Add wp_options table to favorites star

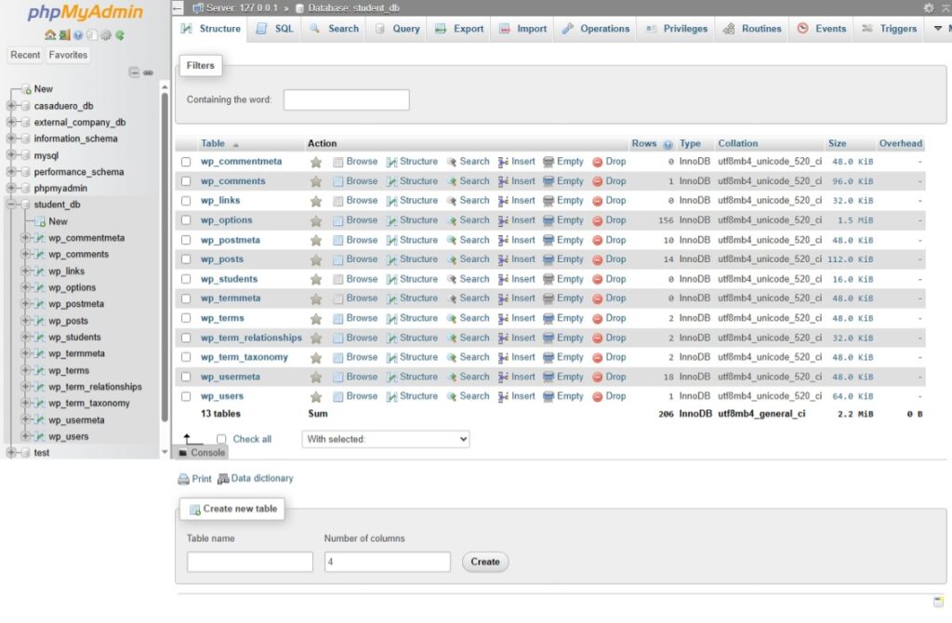tap(316, 220)
